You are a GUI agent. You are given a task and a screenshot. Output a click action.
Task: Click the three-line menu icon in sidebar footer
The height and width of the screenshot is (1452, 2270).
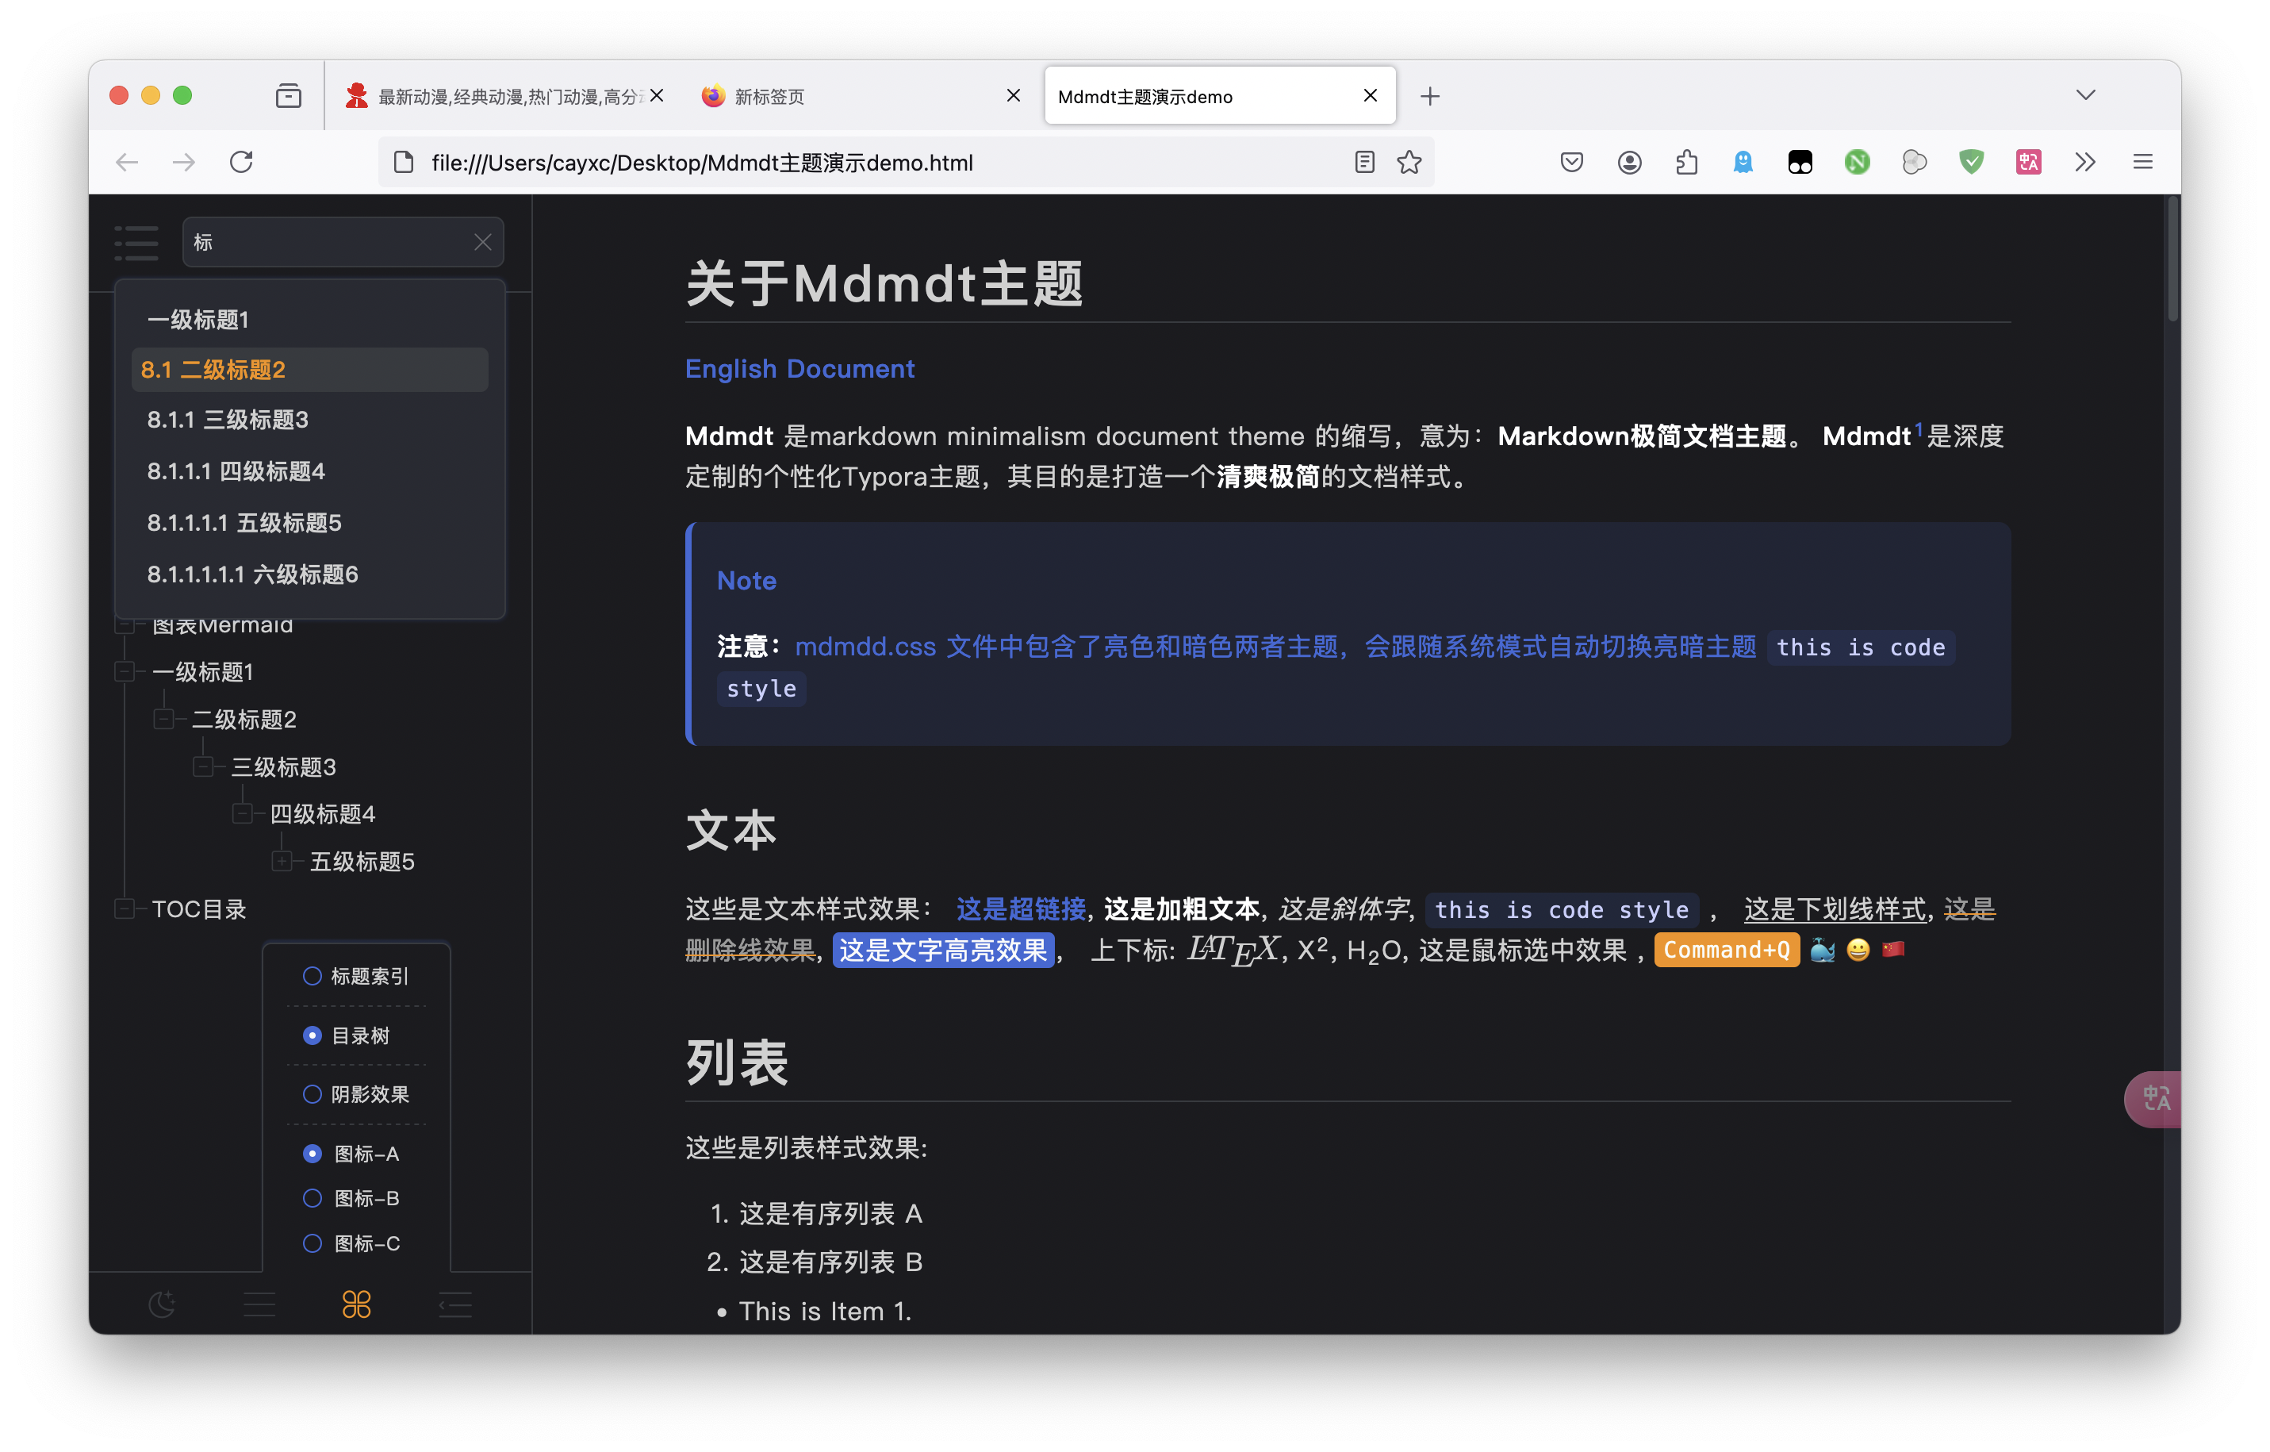259,1304
